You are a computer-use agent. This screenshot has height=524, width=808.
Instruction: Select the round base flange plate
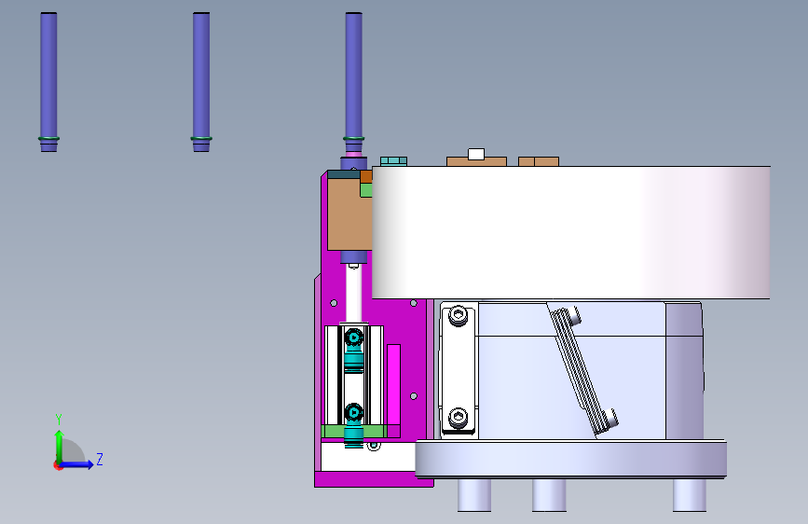(x=571, y=459)
